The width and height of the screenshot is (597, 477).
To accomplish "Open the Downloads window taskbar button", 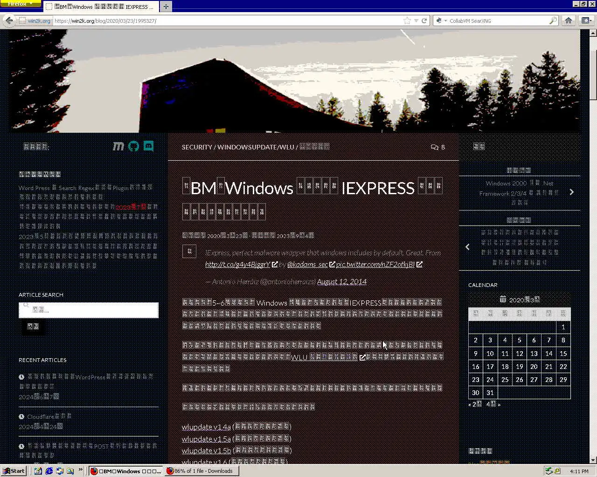I will pyautogui.click(x=202, y=471).
